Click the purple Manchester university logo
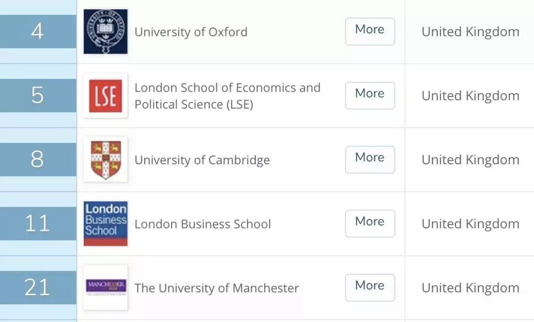 tap(105, 287)
